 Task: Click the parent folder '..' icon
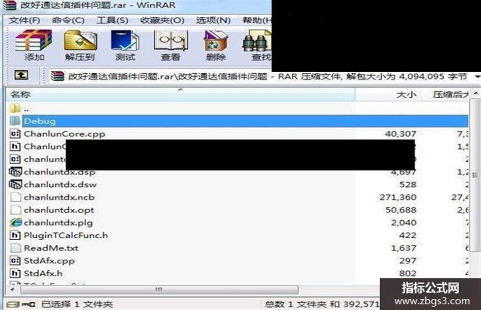coord(15,108)
